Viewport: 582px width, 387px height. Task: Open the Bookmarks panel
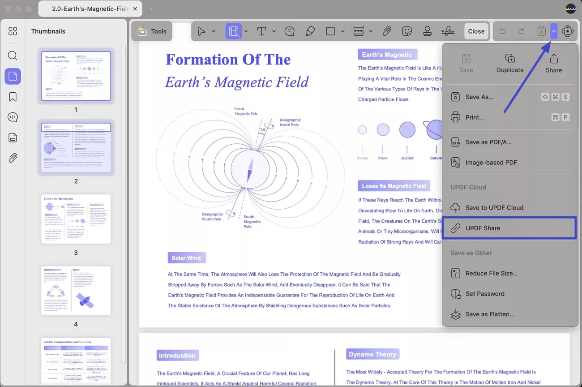pos(13,96)
